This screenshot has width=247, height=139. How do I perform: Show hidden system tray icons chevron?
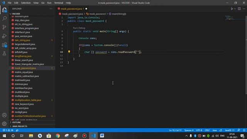[186, 136]
